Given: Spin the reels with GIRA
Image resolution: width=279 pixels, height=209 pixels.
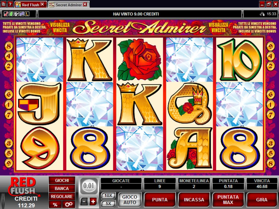Looking at the screenshot, I should pos(262,199).
